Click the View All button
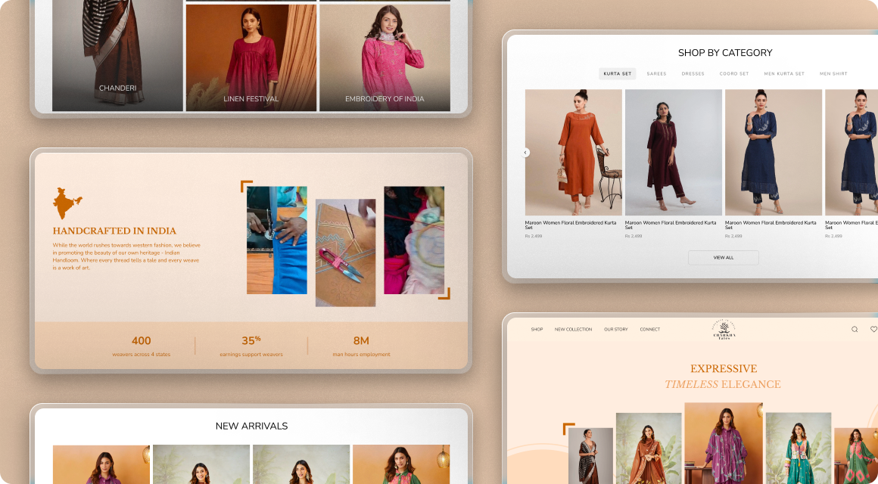The height and width of the screenshot is (484, 878). tap(724, 257)
